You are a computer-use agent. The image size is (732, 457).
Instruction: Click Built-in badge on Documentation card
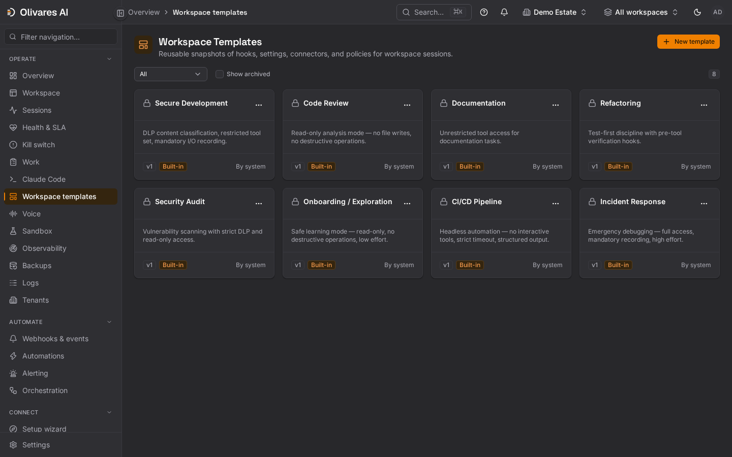point(470,167)
